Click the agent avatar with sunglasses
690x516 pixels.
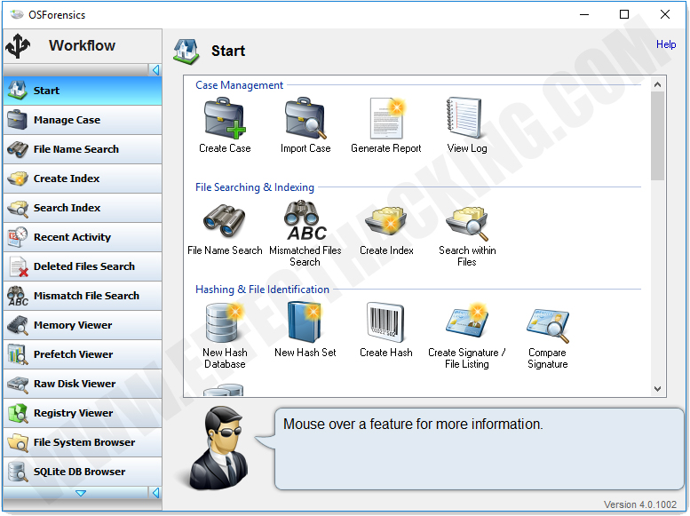[x=218, y=448]
